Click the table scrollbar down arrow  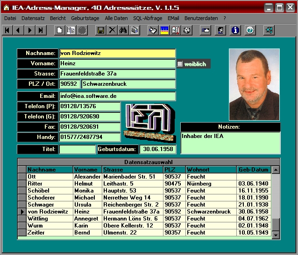276,235
